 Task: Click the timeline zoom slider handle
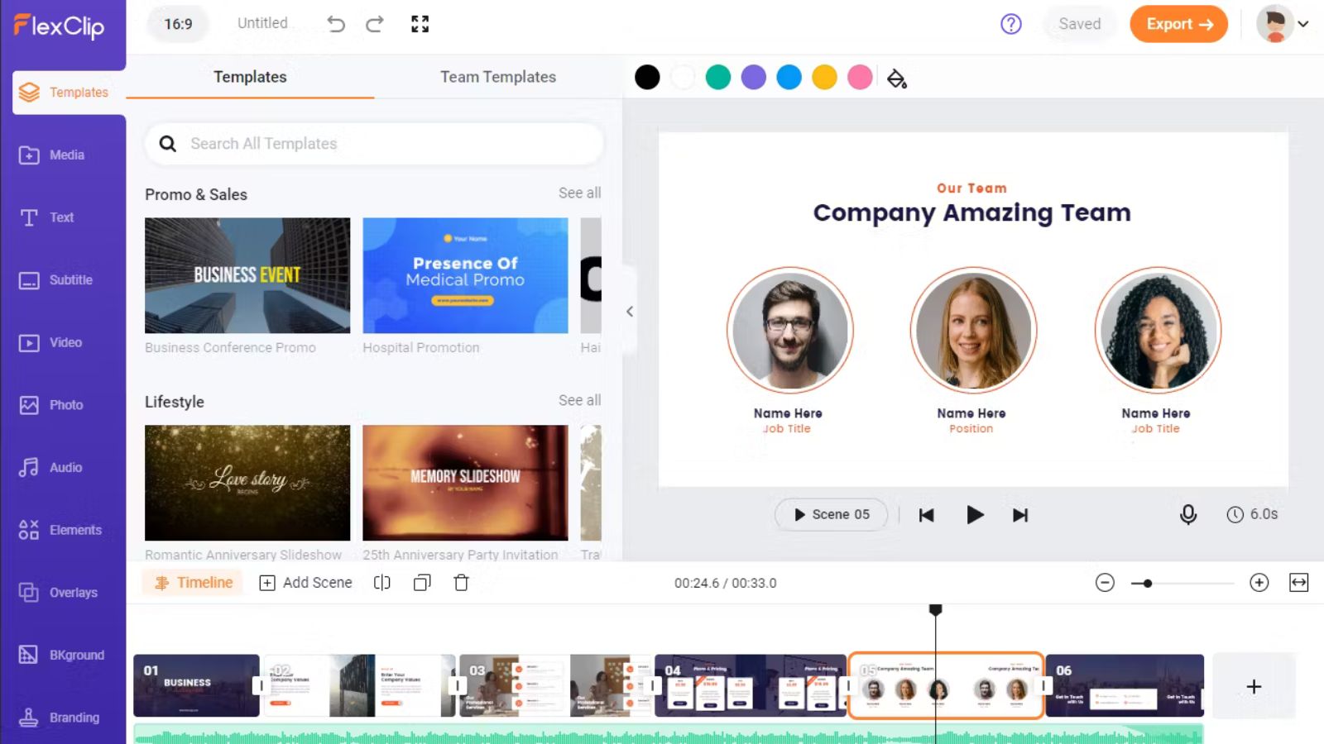point(1148,583)
